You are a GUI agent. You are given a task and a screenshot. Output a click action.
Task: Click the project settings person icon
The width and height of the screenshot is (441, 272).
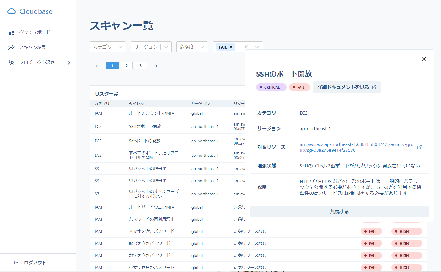tap(12, 62)
